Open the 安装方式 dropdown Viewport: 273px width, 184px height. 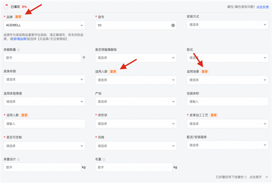point(227,25)
